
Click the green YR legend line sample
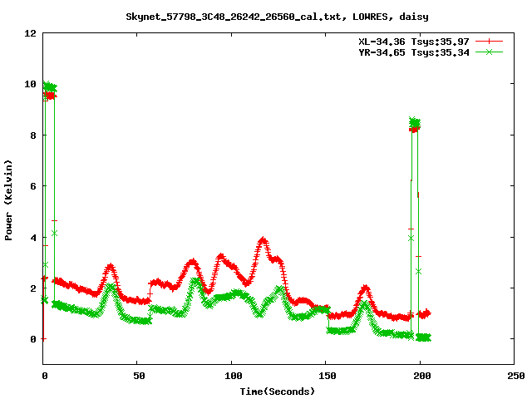(489, 52)
